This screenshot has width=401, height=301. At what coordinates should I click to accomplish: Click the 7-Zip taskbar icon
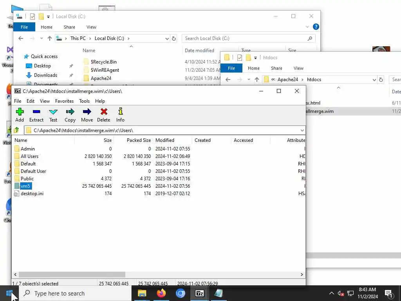pos(199,293)
